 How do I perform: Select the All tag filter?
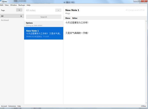[12, 16]
